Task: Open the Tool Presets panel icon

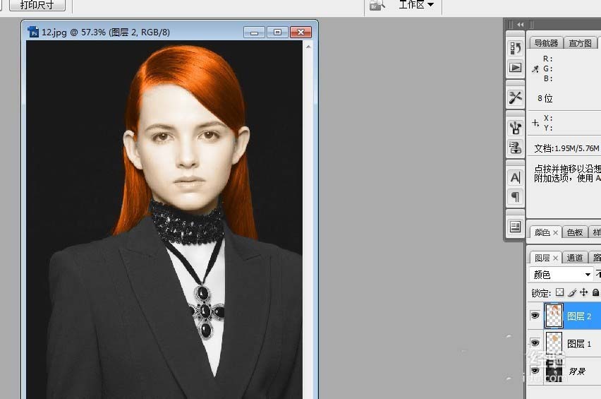Action: click(x=515, y=97)
